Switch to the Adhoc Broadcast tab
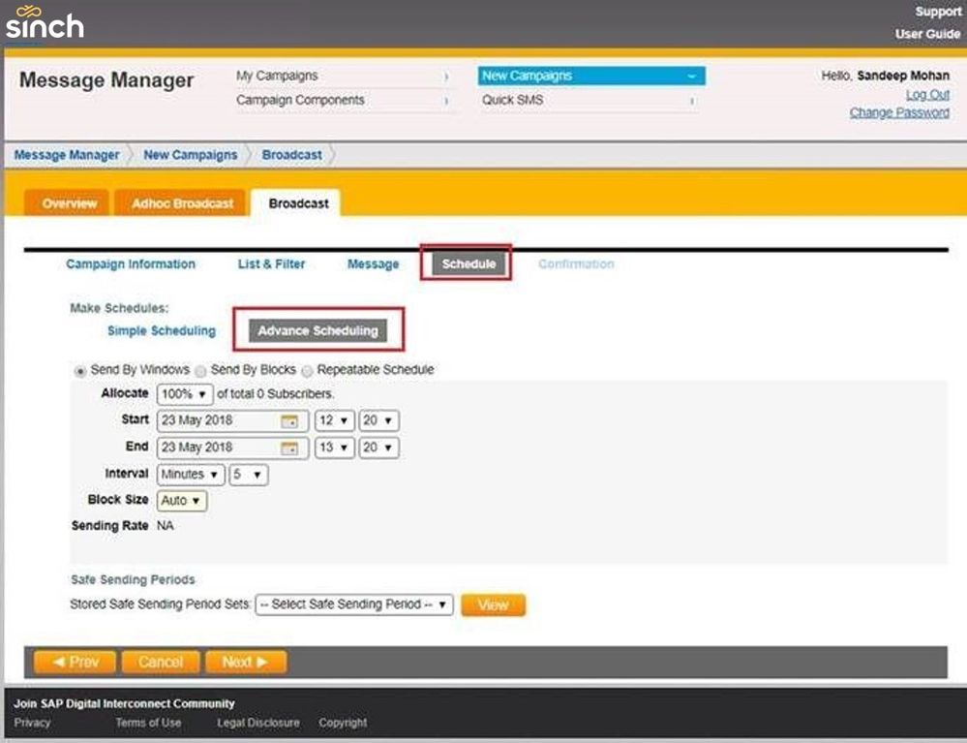The width and height of the screenshot is (967, 743). [x=183, y=203]
